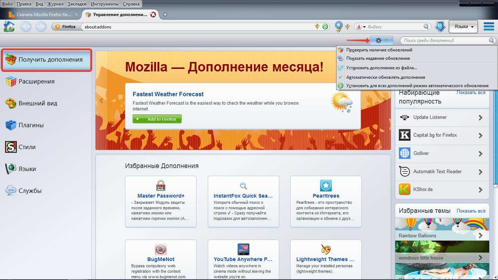Choose Установить для всех дополнений автоматическое обновление
This screenshot has width=498, height=280.
(417, 86)
